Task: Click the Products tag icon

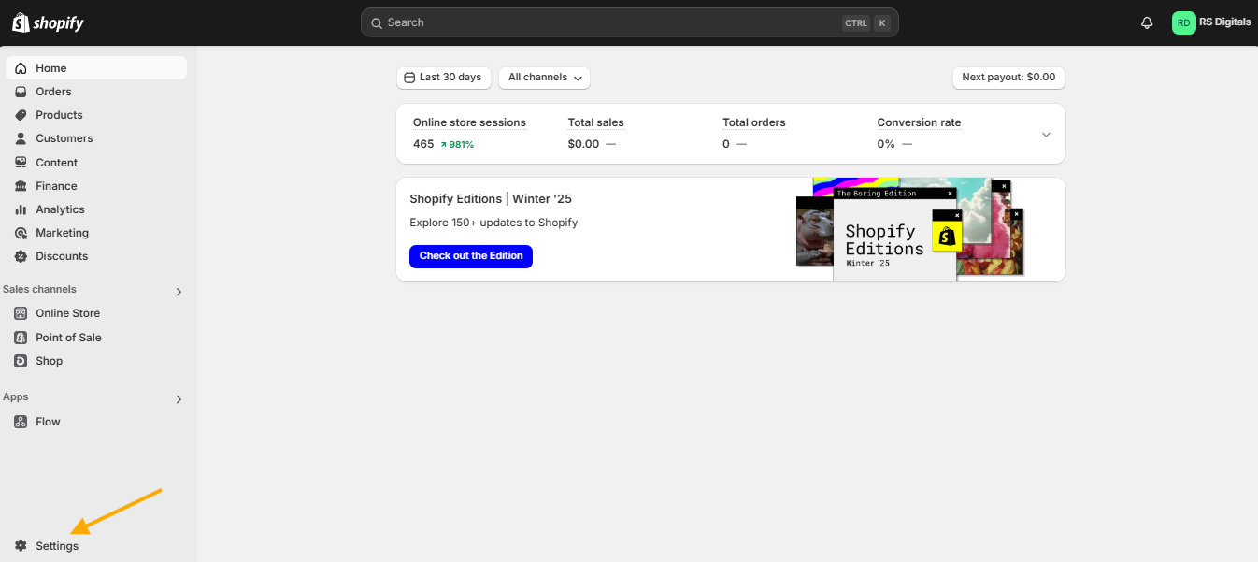Action: [21, 115]
